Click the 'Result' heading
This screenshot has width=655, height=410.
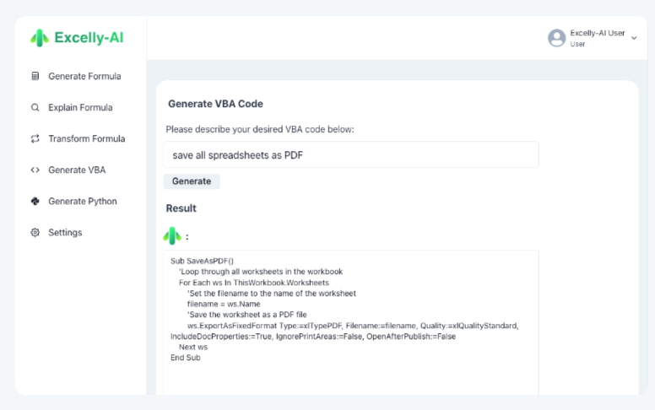coord(181,208)
